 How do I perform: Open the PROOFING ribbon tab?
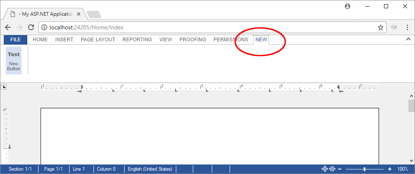193,40
